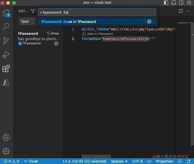Toggle Cloak in the status bar
This screenshot has height=164, width=194.
point(31,161)
